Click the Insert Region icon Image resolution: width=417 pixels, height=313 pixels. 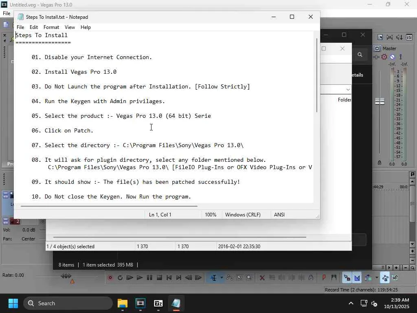pyautogui.click(x=334, y=278)
